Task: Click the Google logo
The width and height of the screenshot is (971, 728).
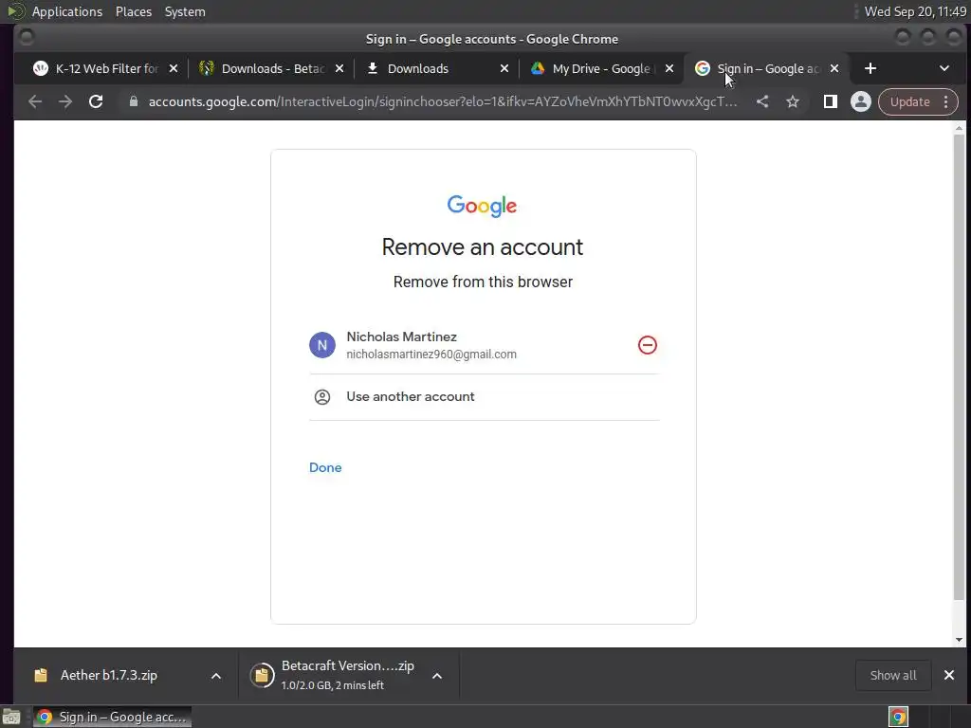Action: 482,206
